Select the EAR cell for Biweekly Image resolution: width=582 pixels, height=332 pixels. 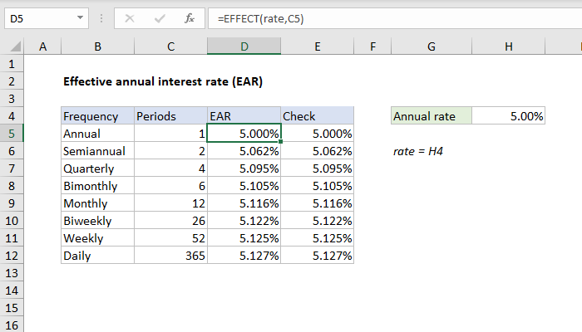coord(244,221)
